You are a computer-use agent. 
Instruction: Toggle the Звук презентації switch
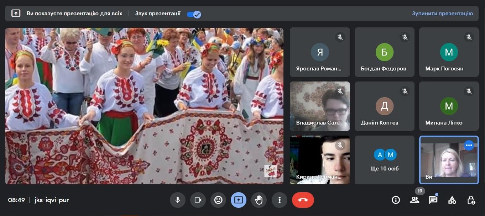coord(194,14)
